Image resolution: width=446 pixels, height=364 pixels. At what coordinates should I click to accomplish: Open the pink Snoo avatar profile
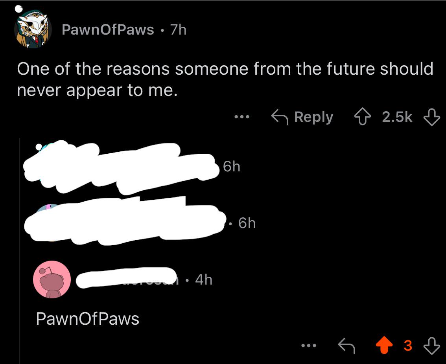coord(52,279)
